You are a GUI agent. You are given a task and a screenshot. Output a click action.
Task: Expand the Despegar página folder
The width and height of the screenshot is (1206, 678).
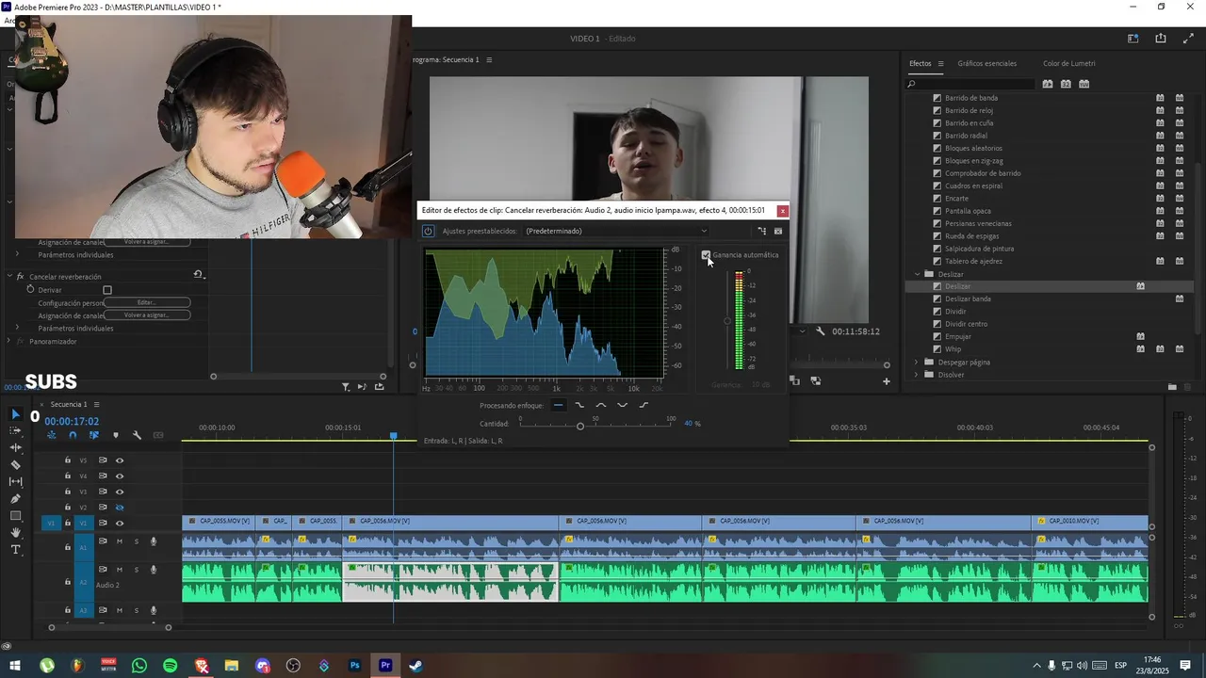[917, 362]
